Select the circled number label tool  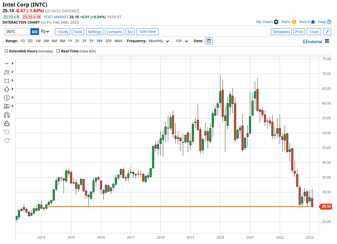tap(7, 98)
